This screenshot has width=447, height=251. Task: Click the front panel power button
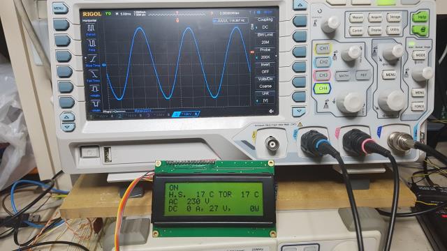coord(89,152)
